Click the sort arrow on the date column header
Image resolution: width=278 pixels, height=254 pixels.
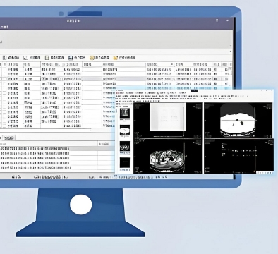(x=172, y=64)
